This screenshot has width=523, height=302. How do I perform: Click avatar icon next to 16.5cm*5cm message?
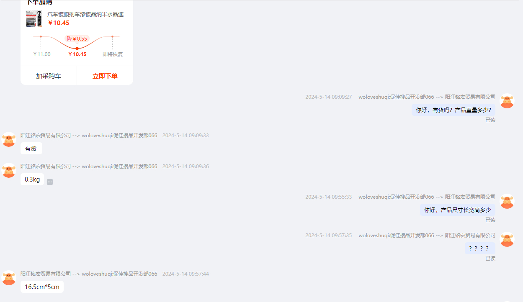pyautogui.click(x=9, y=278)
